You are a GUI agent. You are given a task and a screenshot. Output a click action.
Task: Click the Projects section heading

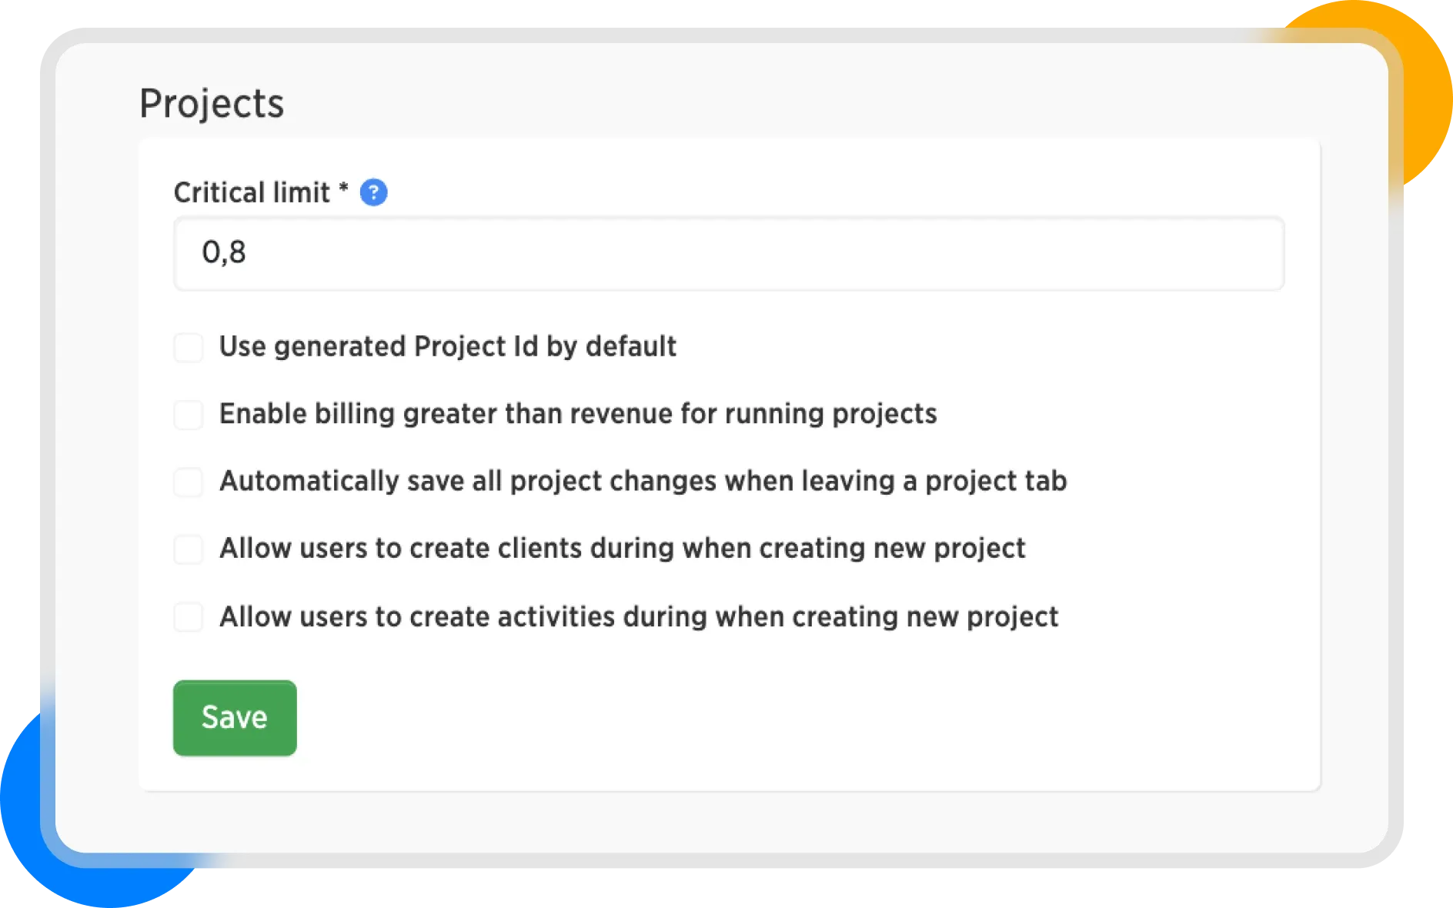pos(212,103)
